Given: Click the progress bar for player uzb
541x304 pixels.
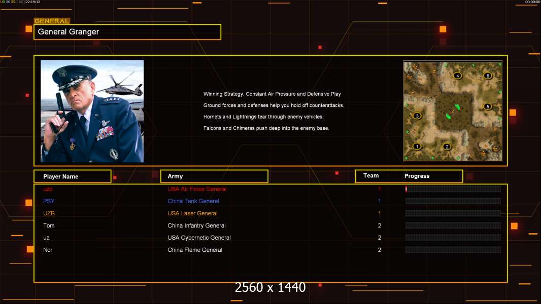Looking at the screenshot, I should (x=453, y=189).
